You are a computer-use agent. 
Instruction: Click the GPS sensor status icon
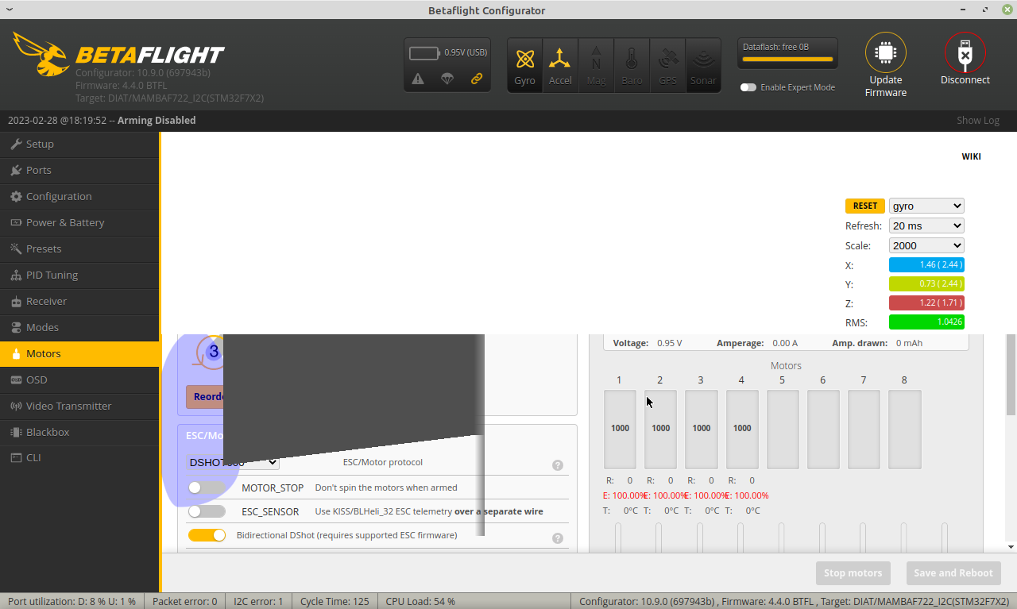(667, 64)
